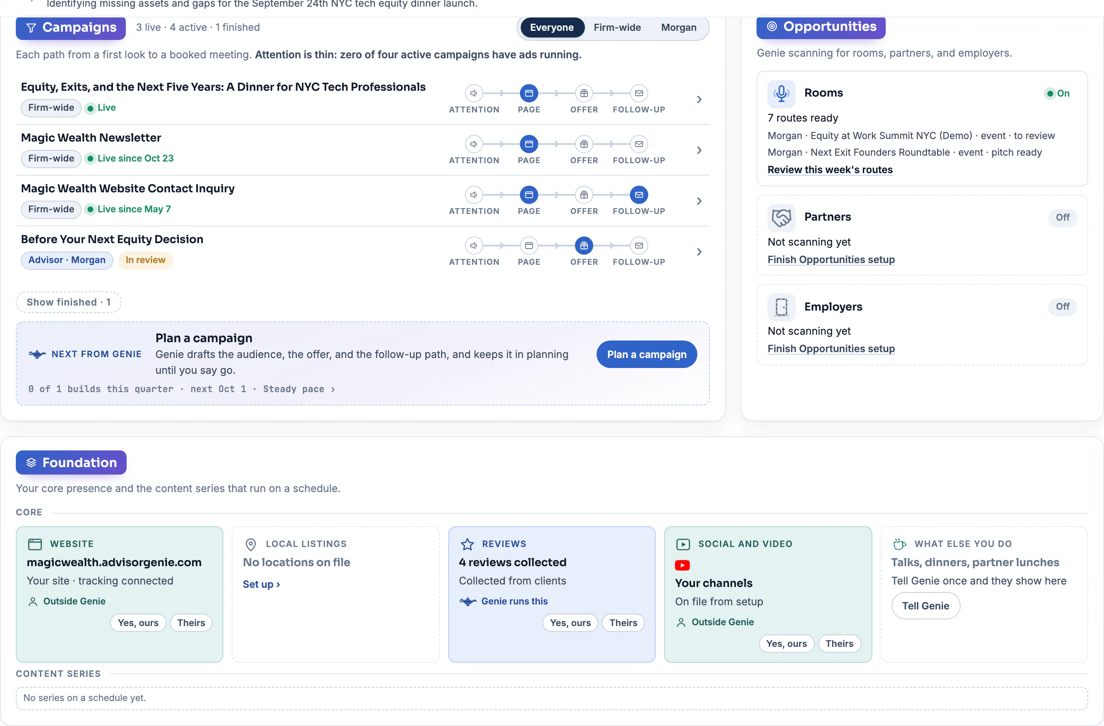This screenshot has width=1104, height=726.
Task: Toggle the Rooms scanning On switch
Action: [1057, 94]
